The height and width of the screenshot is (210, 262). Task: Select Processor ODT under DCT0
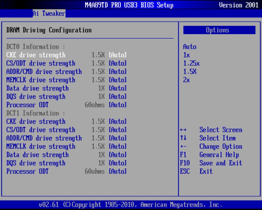click(x=27, y=105)
